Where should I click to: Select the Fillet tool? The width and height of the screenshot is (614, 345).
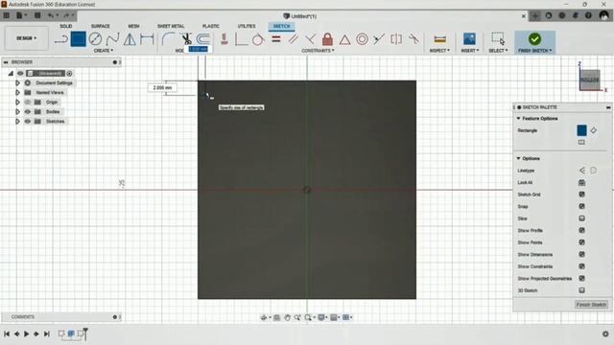pos(169,39)
